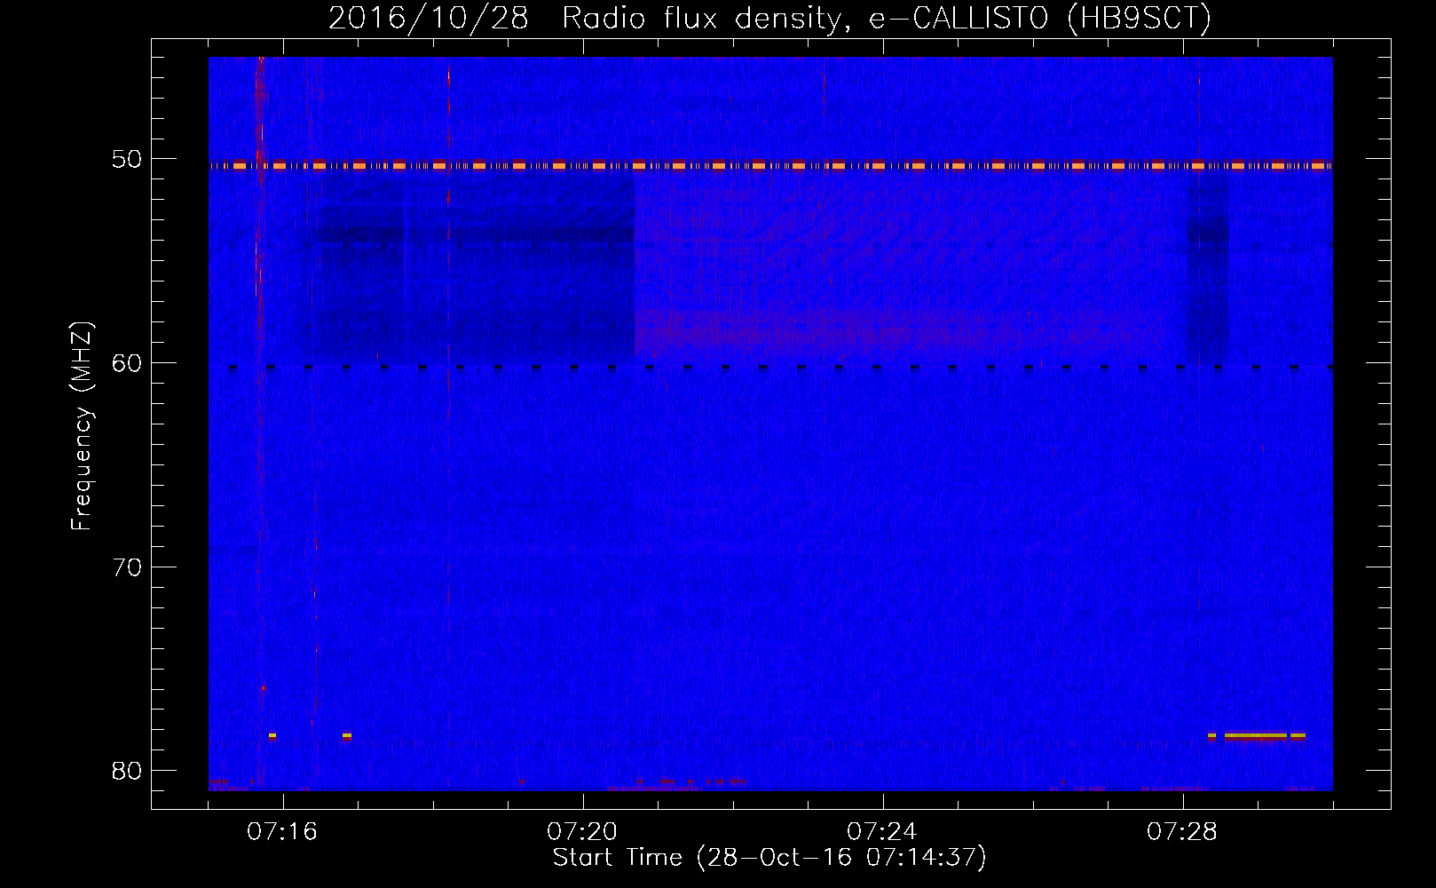Viewport: 1436px width, 888px height.
Task: Click the 80 MHz frequency tick label
Action: point(127,771)
